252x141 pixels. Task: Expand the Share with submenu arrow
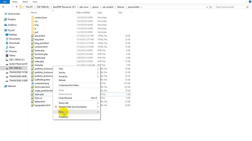tap(98, 103)
